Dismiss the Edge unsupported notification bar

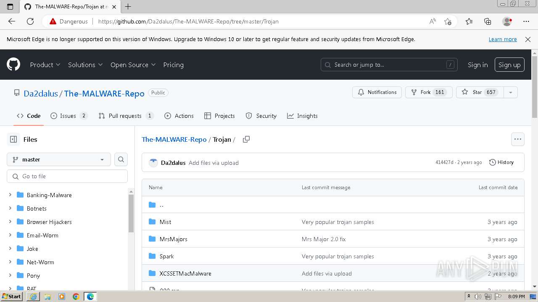(528, 39)
